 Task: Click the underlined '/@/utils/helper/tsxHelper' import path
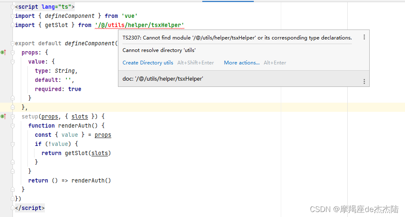pyautogui.click(x=140, y=25)
